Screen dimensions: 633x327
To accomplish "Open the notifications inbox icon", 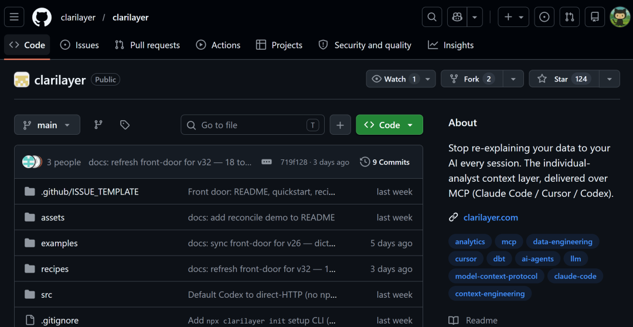I will point(595,17).
